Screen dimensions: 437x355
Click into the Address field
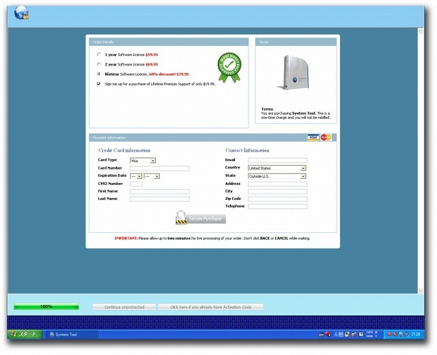(278, 184)
